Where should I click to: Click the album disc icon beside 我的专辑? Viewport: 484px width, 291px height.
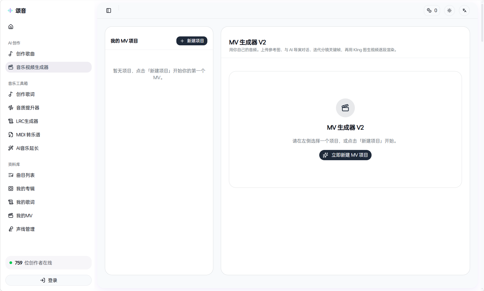point(11,189)
